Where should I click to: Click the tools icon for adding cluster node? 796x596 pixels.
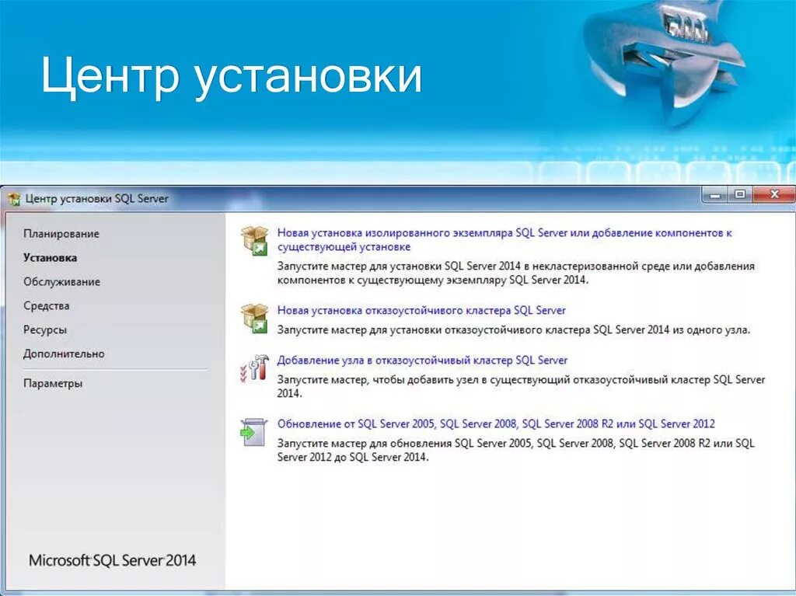tap(254, 368)
